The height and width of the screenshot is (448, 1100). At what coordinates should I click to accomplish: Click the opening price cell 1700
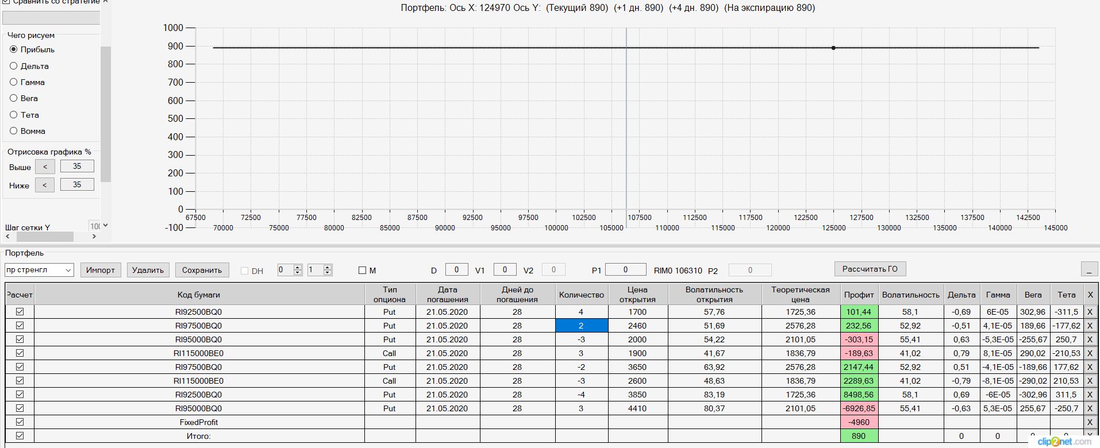pos(638,312)
